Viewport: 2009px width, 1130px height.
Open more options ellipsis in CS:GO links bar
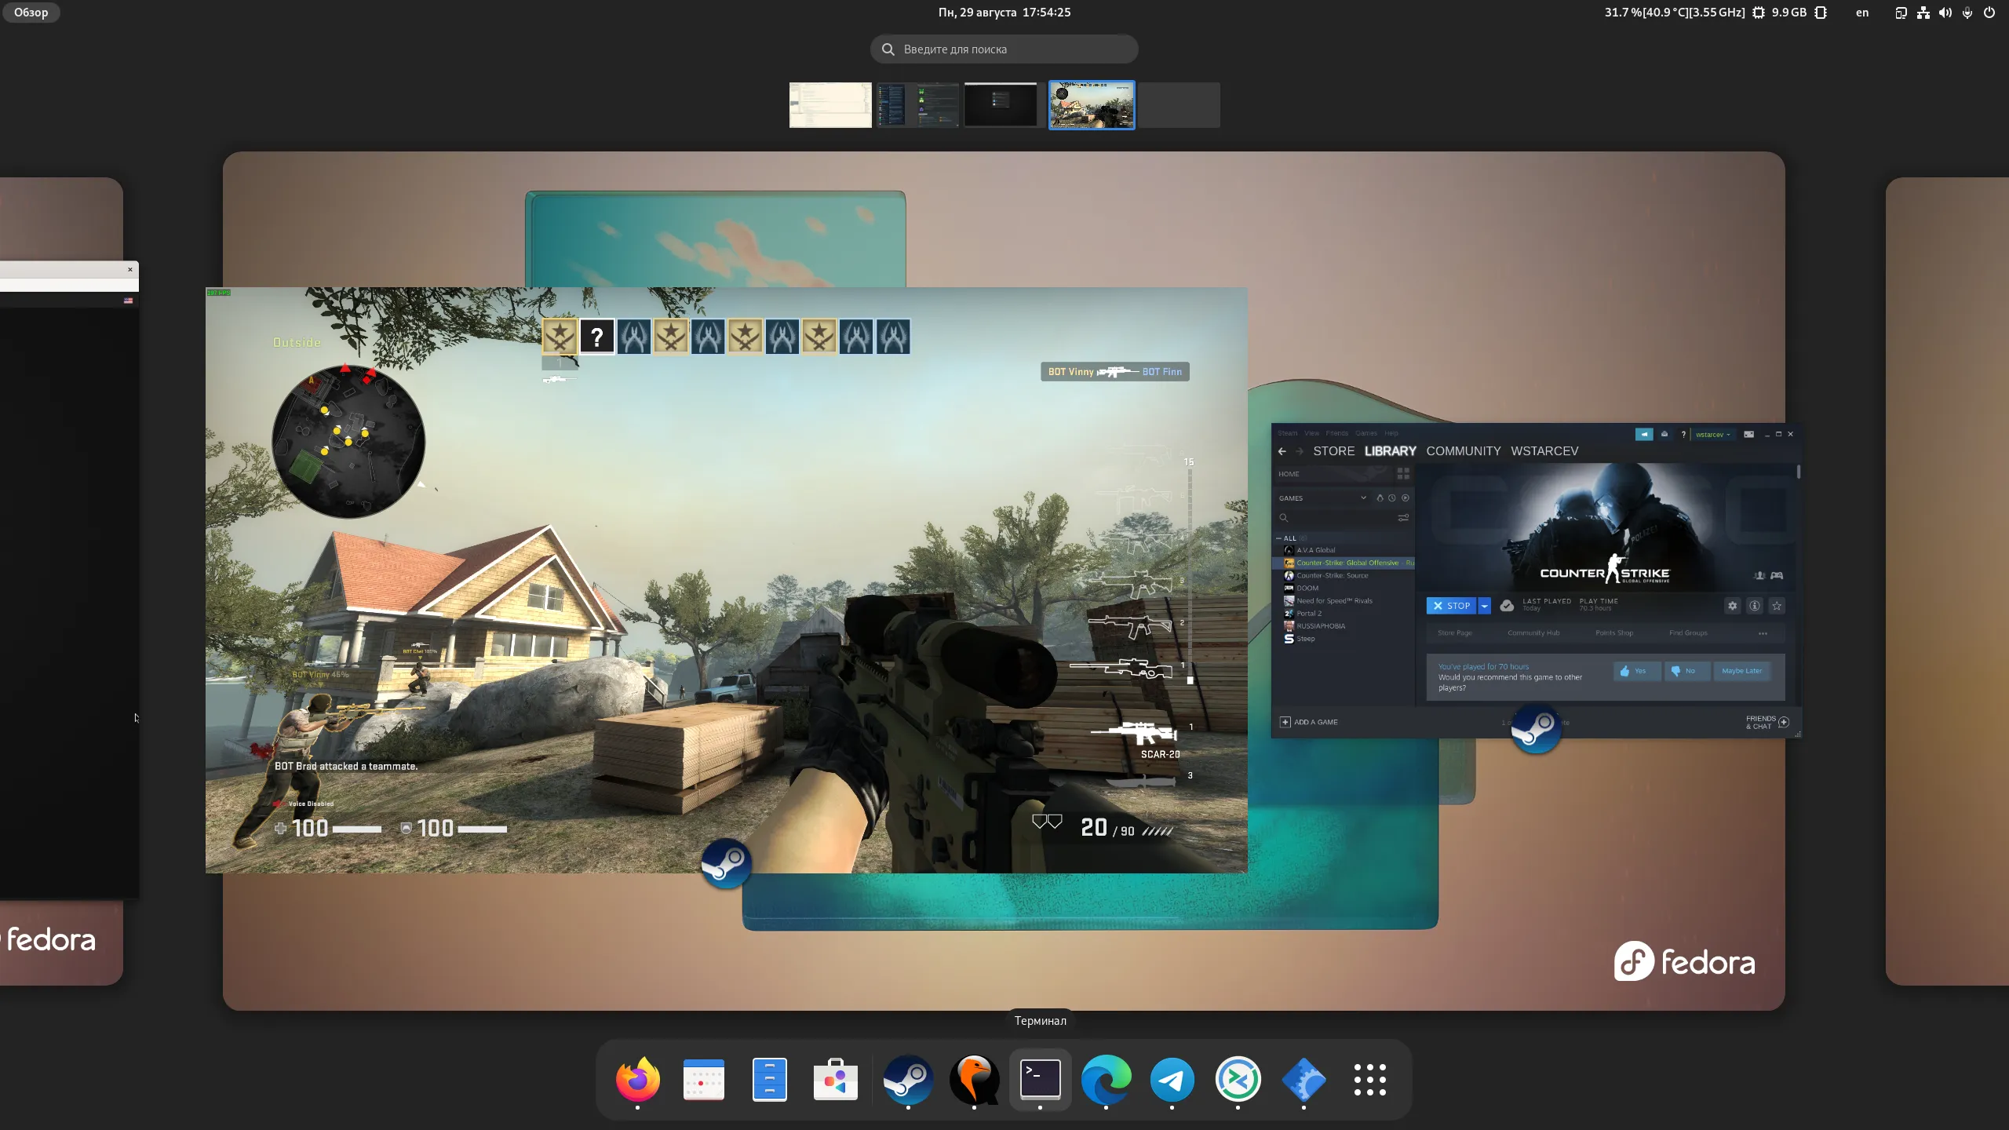[x=1763, y=633]
